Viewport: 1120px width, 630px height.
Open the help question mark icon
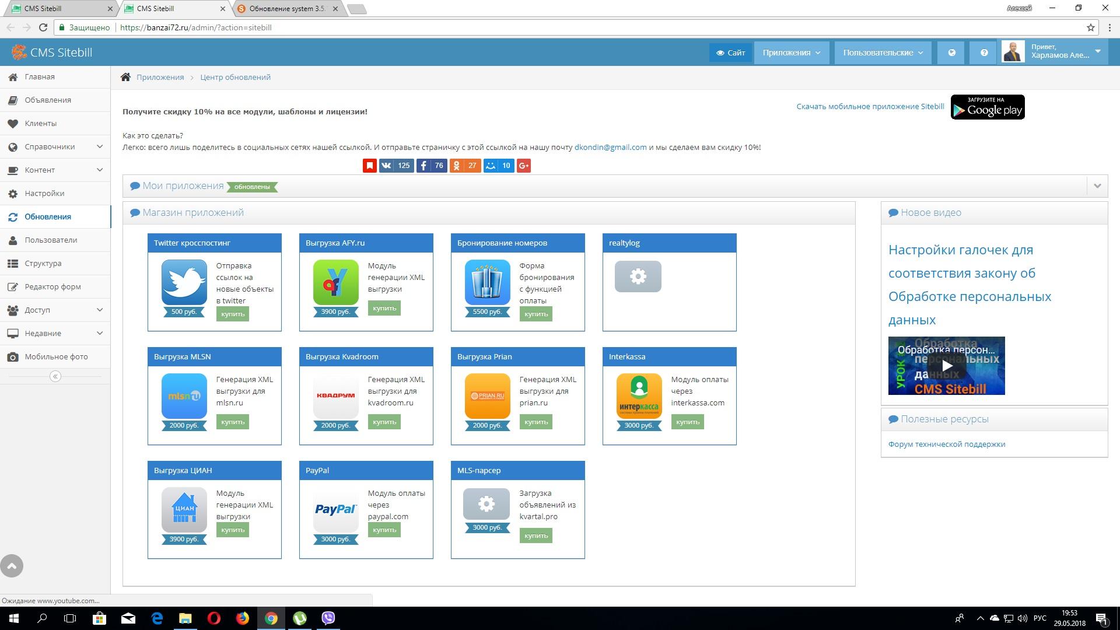click(984, 52)
